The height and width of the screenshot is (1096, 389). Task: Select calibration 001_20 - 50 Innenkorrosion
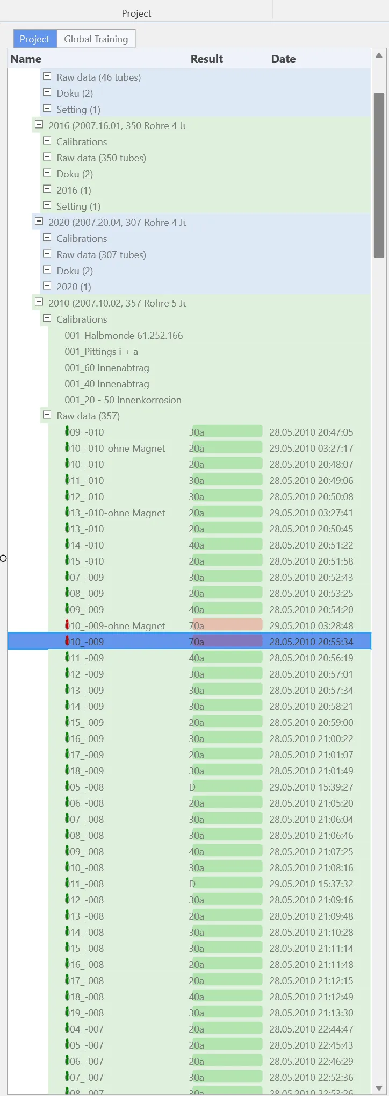click(x=123, y=400)
